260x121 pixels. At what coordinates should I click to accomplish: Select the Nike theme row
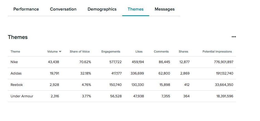[14, 62]
